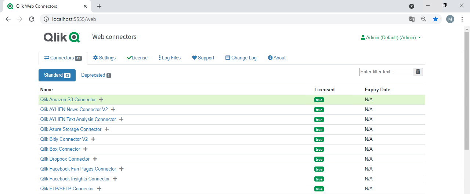Click plus icon next to Bitly Connector V2

pos(93,139)
